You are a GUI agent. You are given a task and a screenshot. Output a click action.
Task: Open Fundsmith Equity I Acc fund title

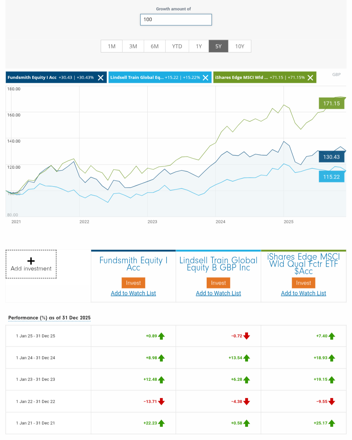point(133,264)
